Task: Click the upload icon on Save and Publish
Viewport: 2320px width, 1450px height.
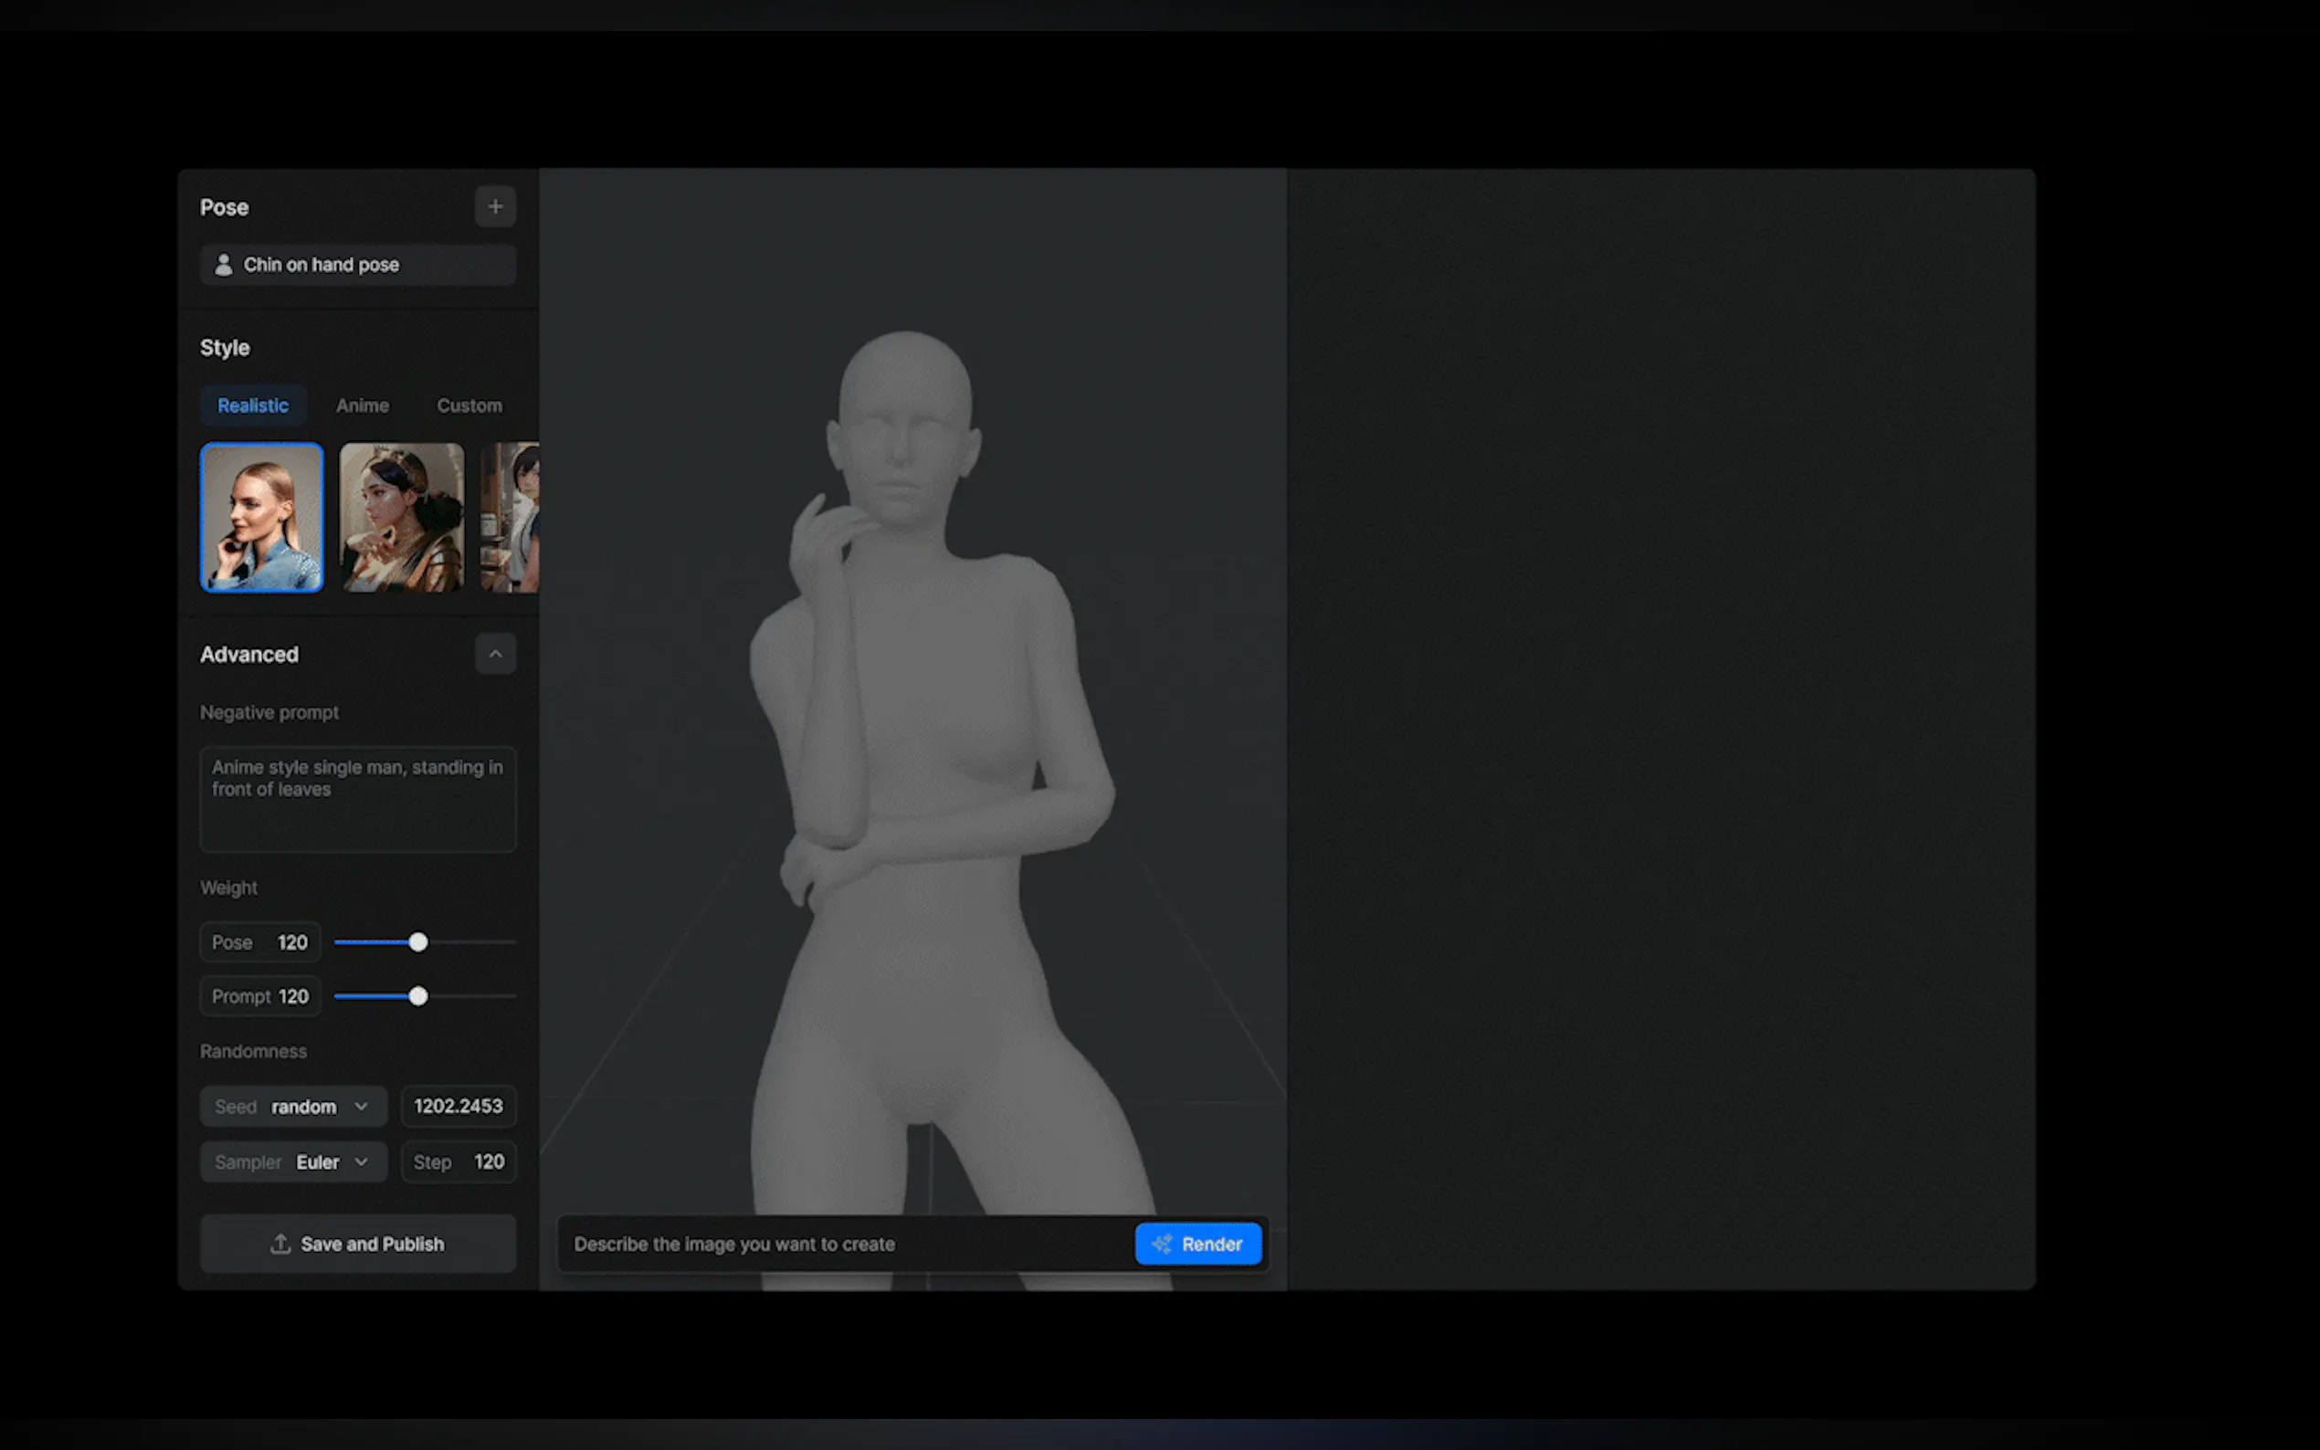Action: click(x=280, y=1244)
